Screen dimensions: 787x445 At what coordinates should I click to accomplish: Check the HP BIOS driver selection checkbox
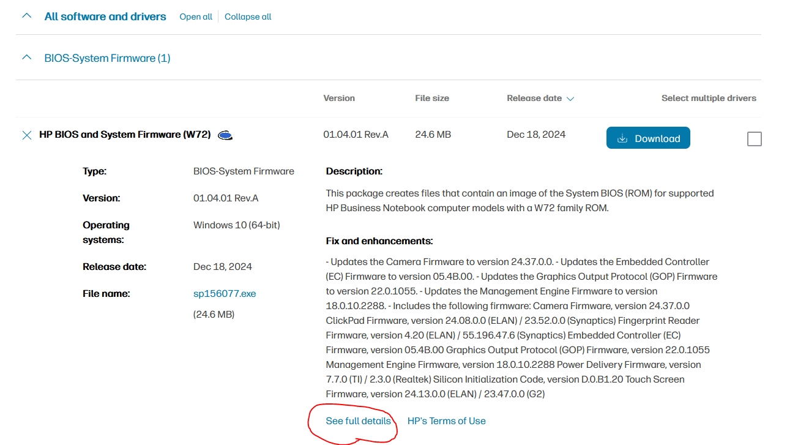(x=755, y=139)
